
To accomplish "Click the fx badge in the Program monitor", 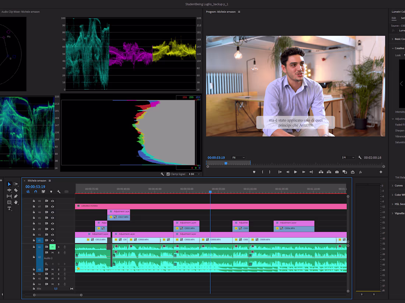I will click(x=361, y=172).
